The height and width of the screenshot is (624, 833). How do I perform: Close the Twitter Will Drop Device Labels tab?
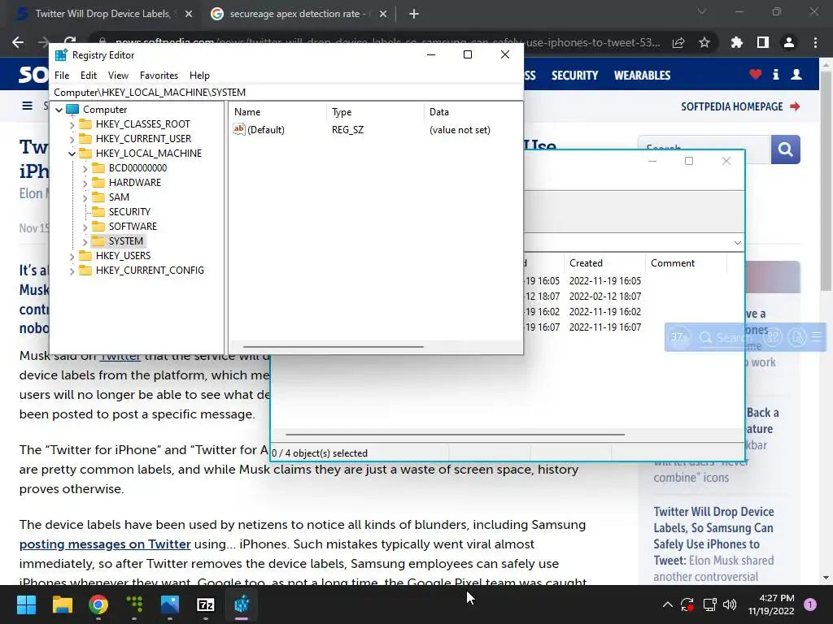189,15
